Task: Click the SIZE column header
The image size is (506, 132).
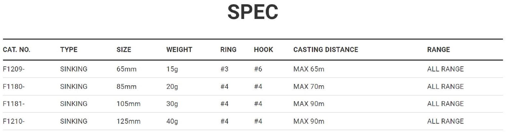Action: [124, 49]
